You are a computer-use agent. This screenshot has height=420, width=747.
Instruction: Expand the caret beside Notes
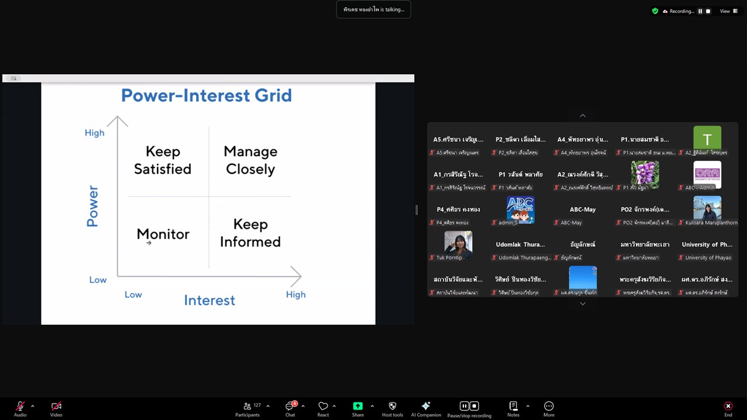(528, 406)
